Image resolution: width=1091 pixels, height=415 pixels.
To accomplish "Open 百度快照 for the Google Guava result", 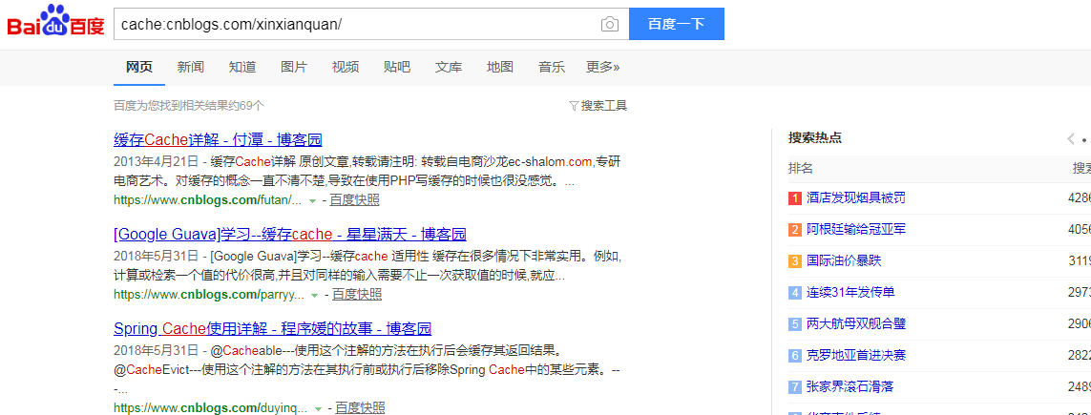I will [356, 294].
